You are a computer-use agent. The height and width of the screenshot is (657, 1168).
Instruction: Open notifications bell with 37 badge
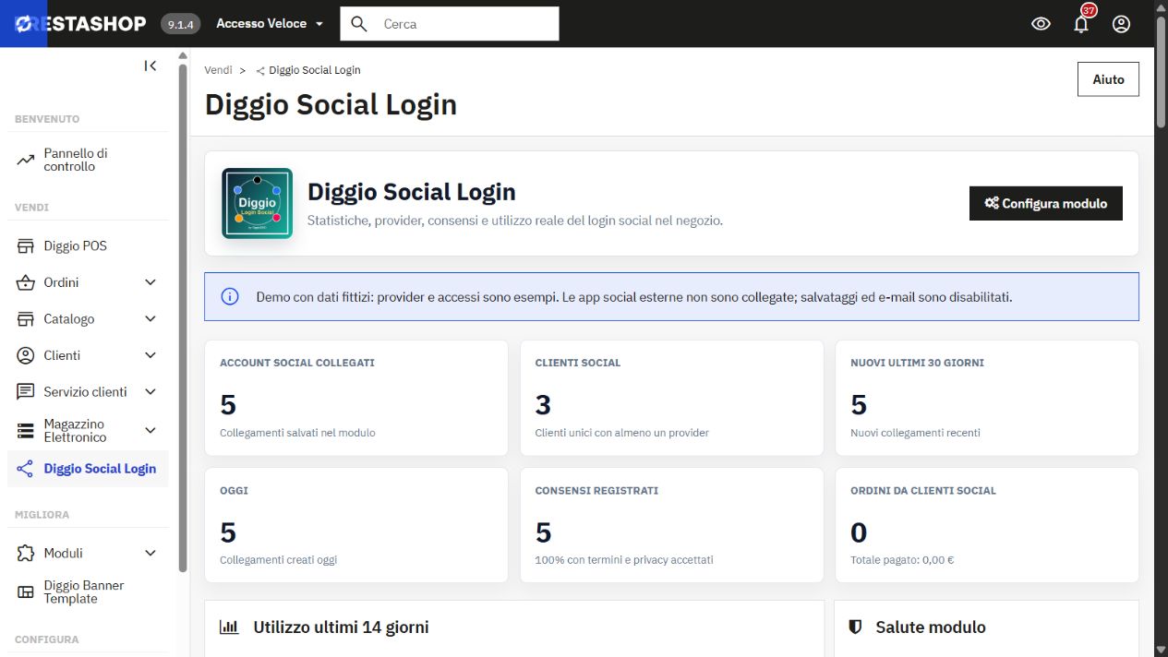1081,24
